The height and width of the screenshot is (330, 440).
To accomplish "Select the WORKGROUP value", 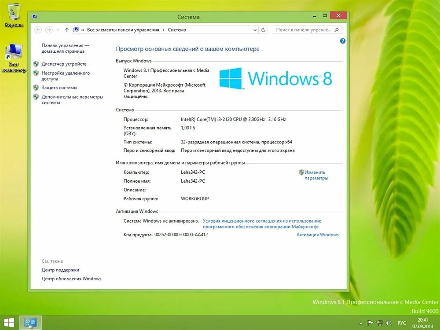I will coord(195,199).
